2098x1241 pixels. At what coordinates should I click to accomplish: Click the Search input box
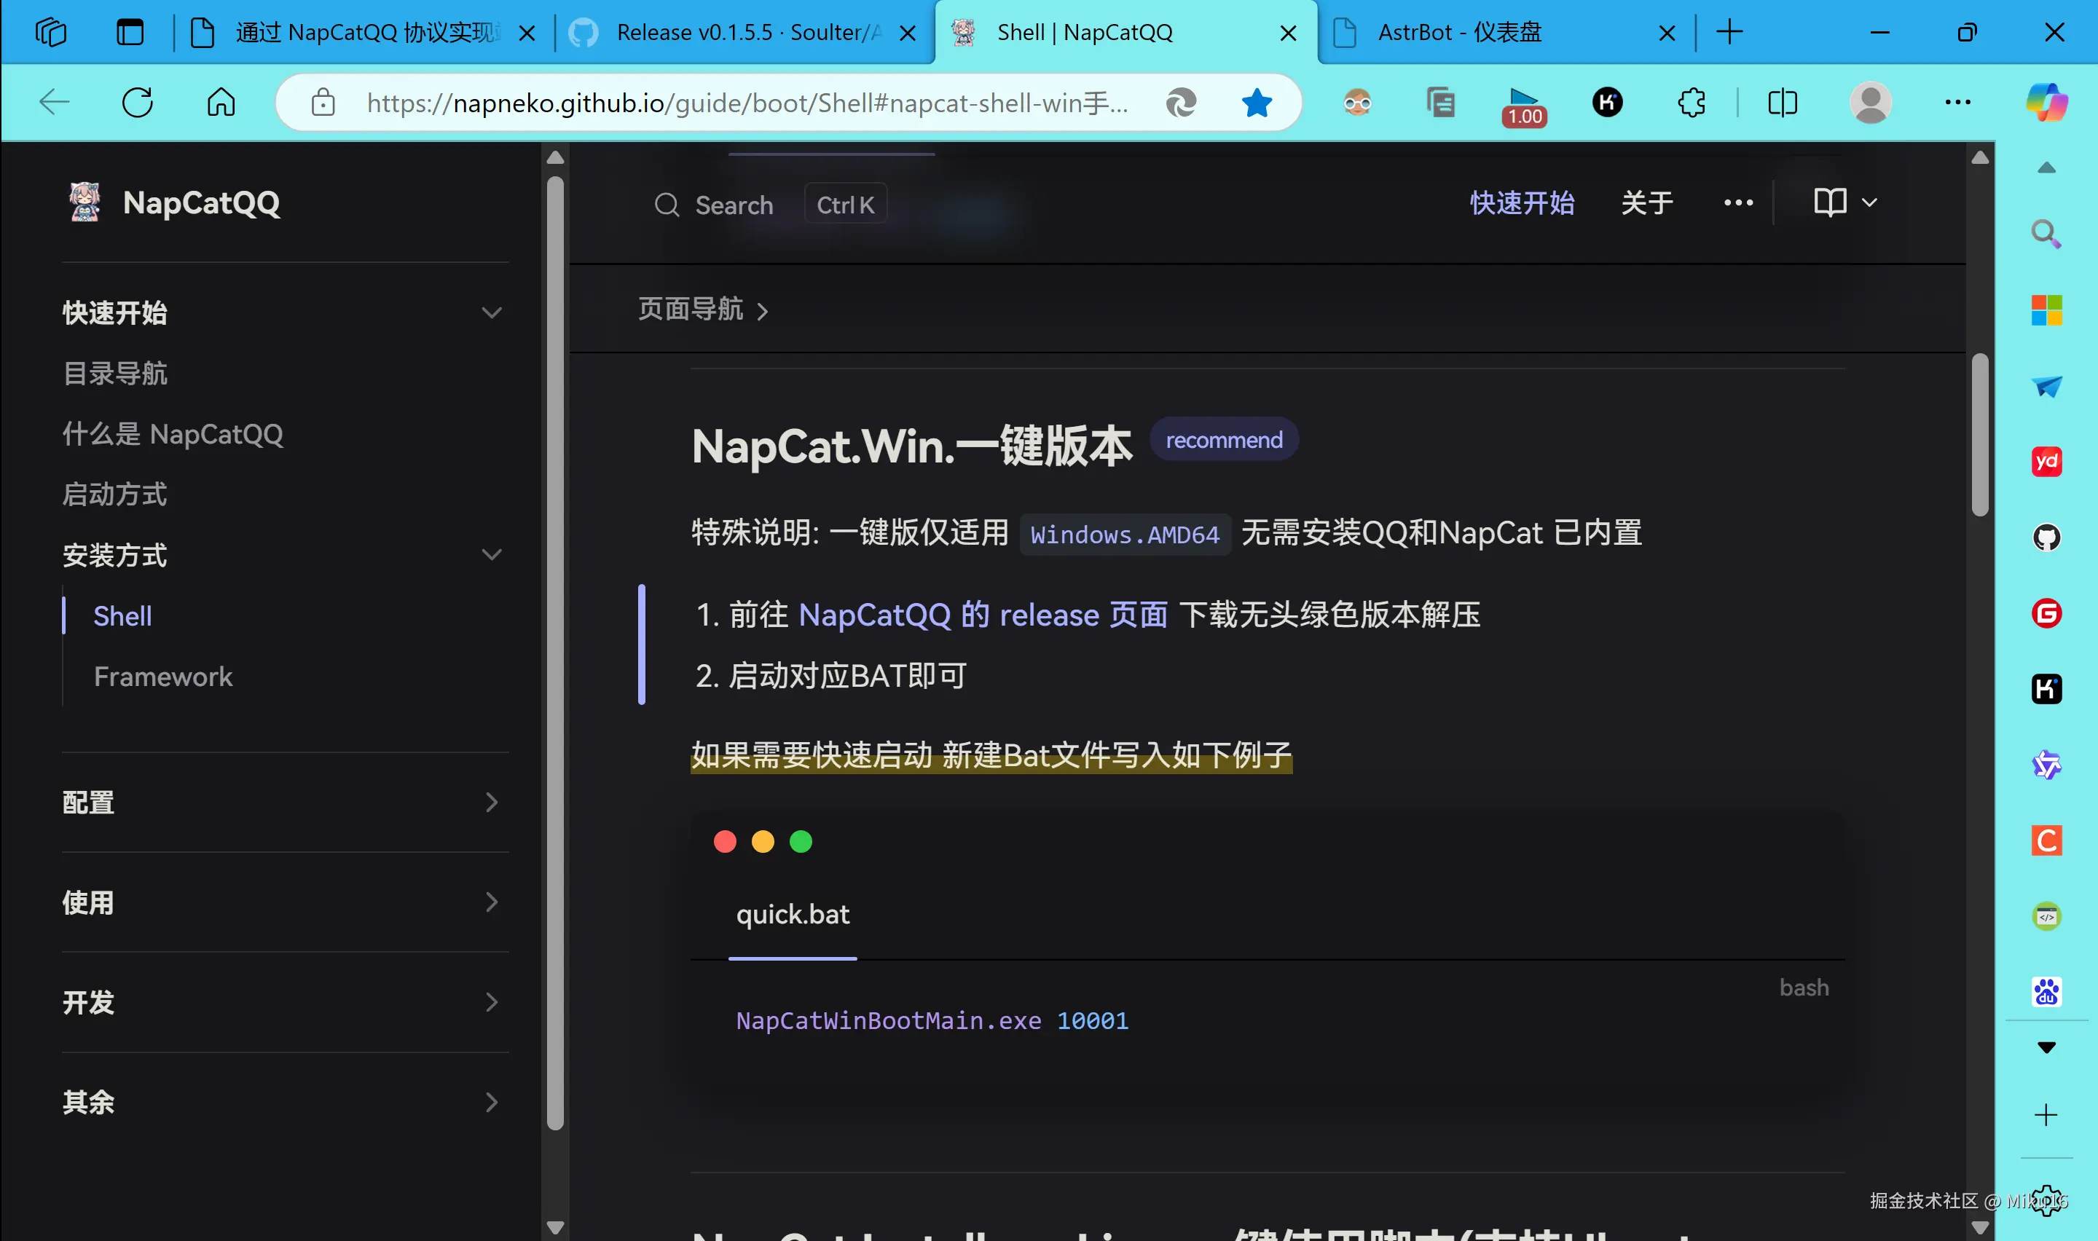tap(734, 204)
